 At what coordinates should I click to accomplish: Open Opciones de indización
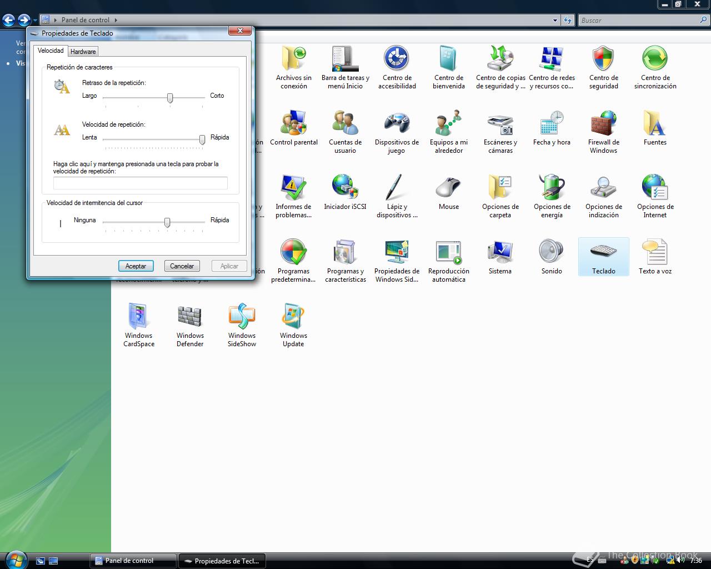click(x=603, y=197)
